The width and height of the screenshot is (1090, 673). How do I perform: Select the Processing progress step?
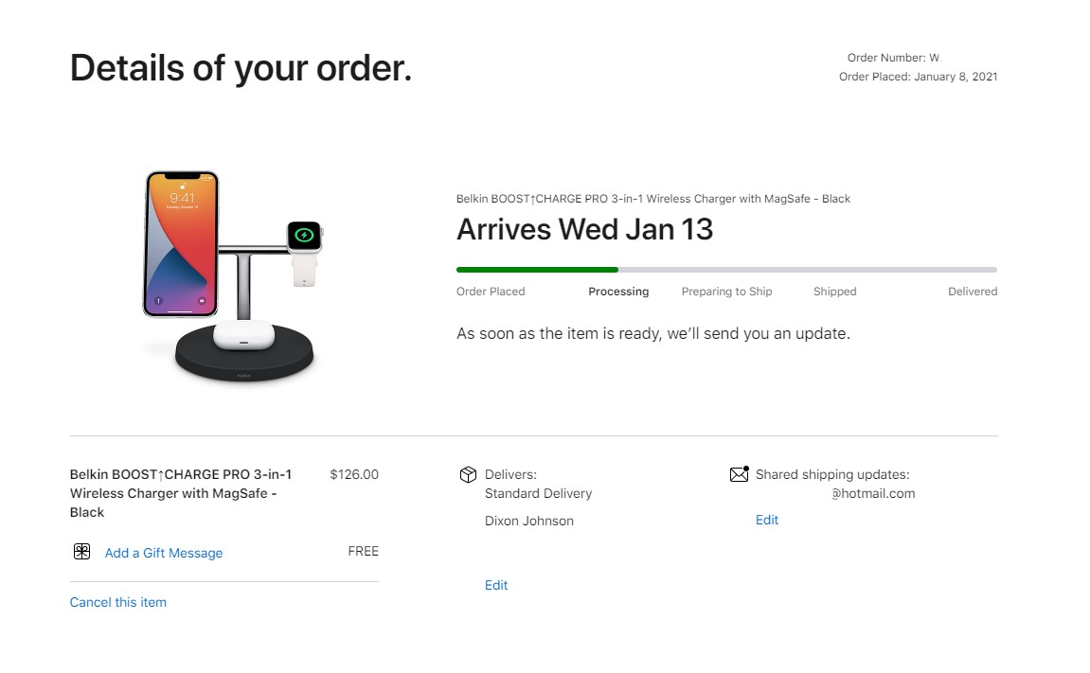pyautogui.click(x=618, y=292)
